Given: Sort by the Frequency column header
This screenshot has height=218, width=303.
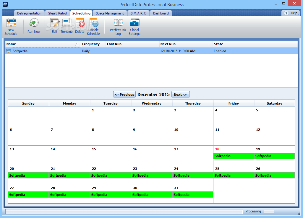Looking at the screenshot, I should pos(93,44).
